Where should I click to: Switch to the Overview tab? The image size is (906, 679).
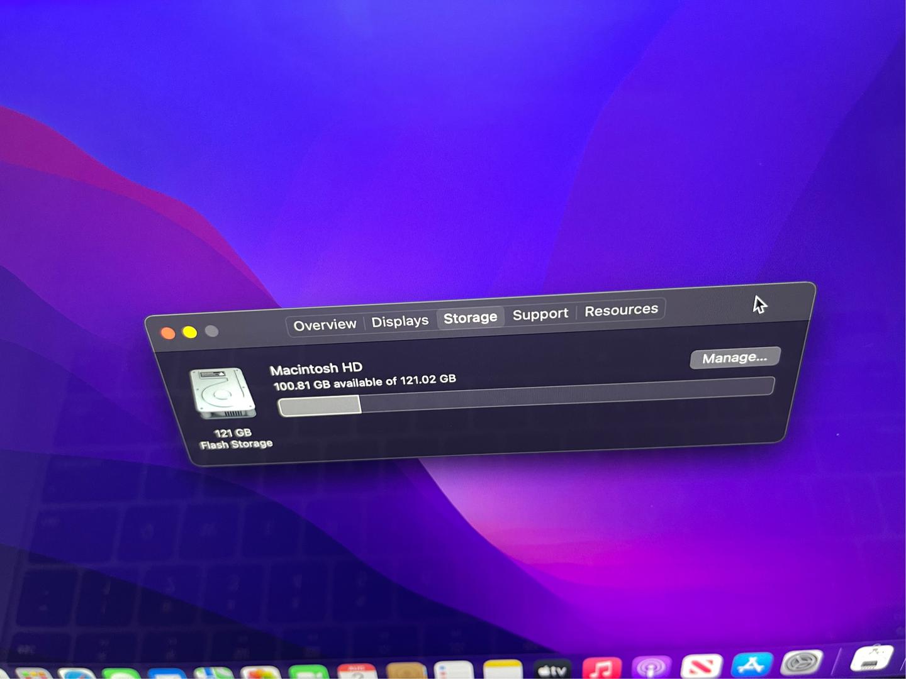(325, 325)
